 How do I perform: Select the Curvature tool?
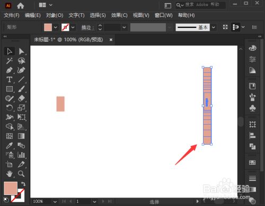pos(21,70)
